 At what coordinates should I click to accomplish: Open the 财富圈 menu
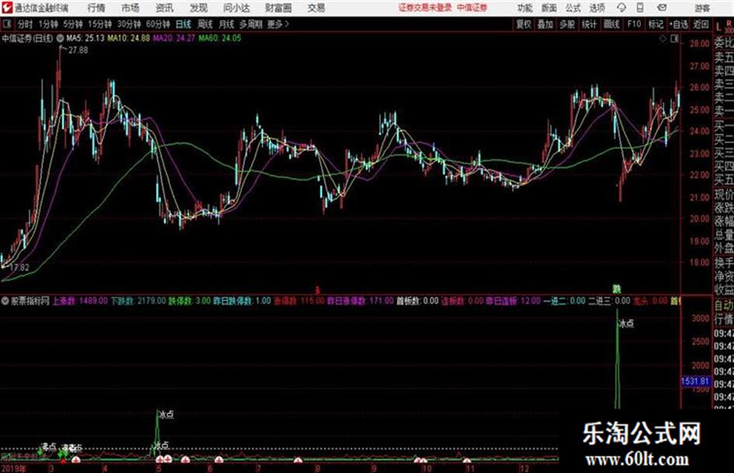pos(278,8)
